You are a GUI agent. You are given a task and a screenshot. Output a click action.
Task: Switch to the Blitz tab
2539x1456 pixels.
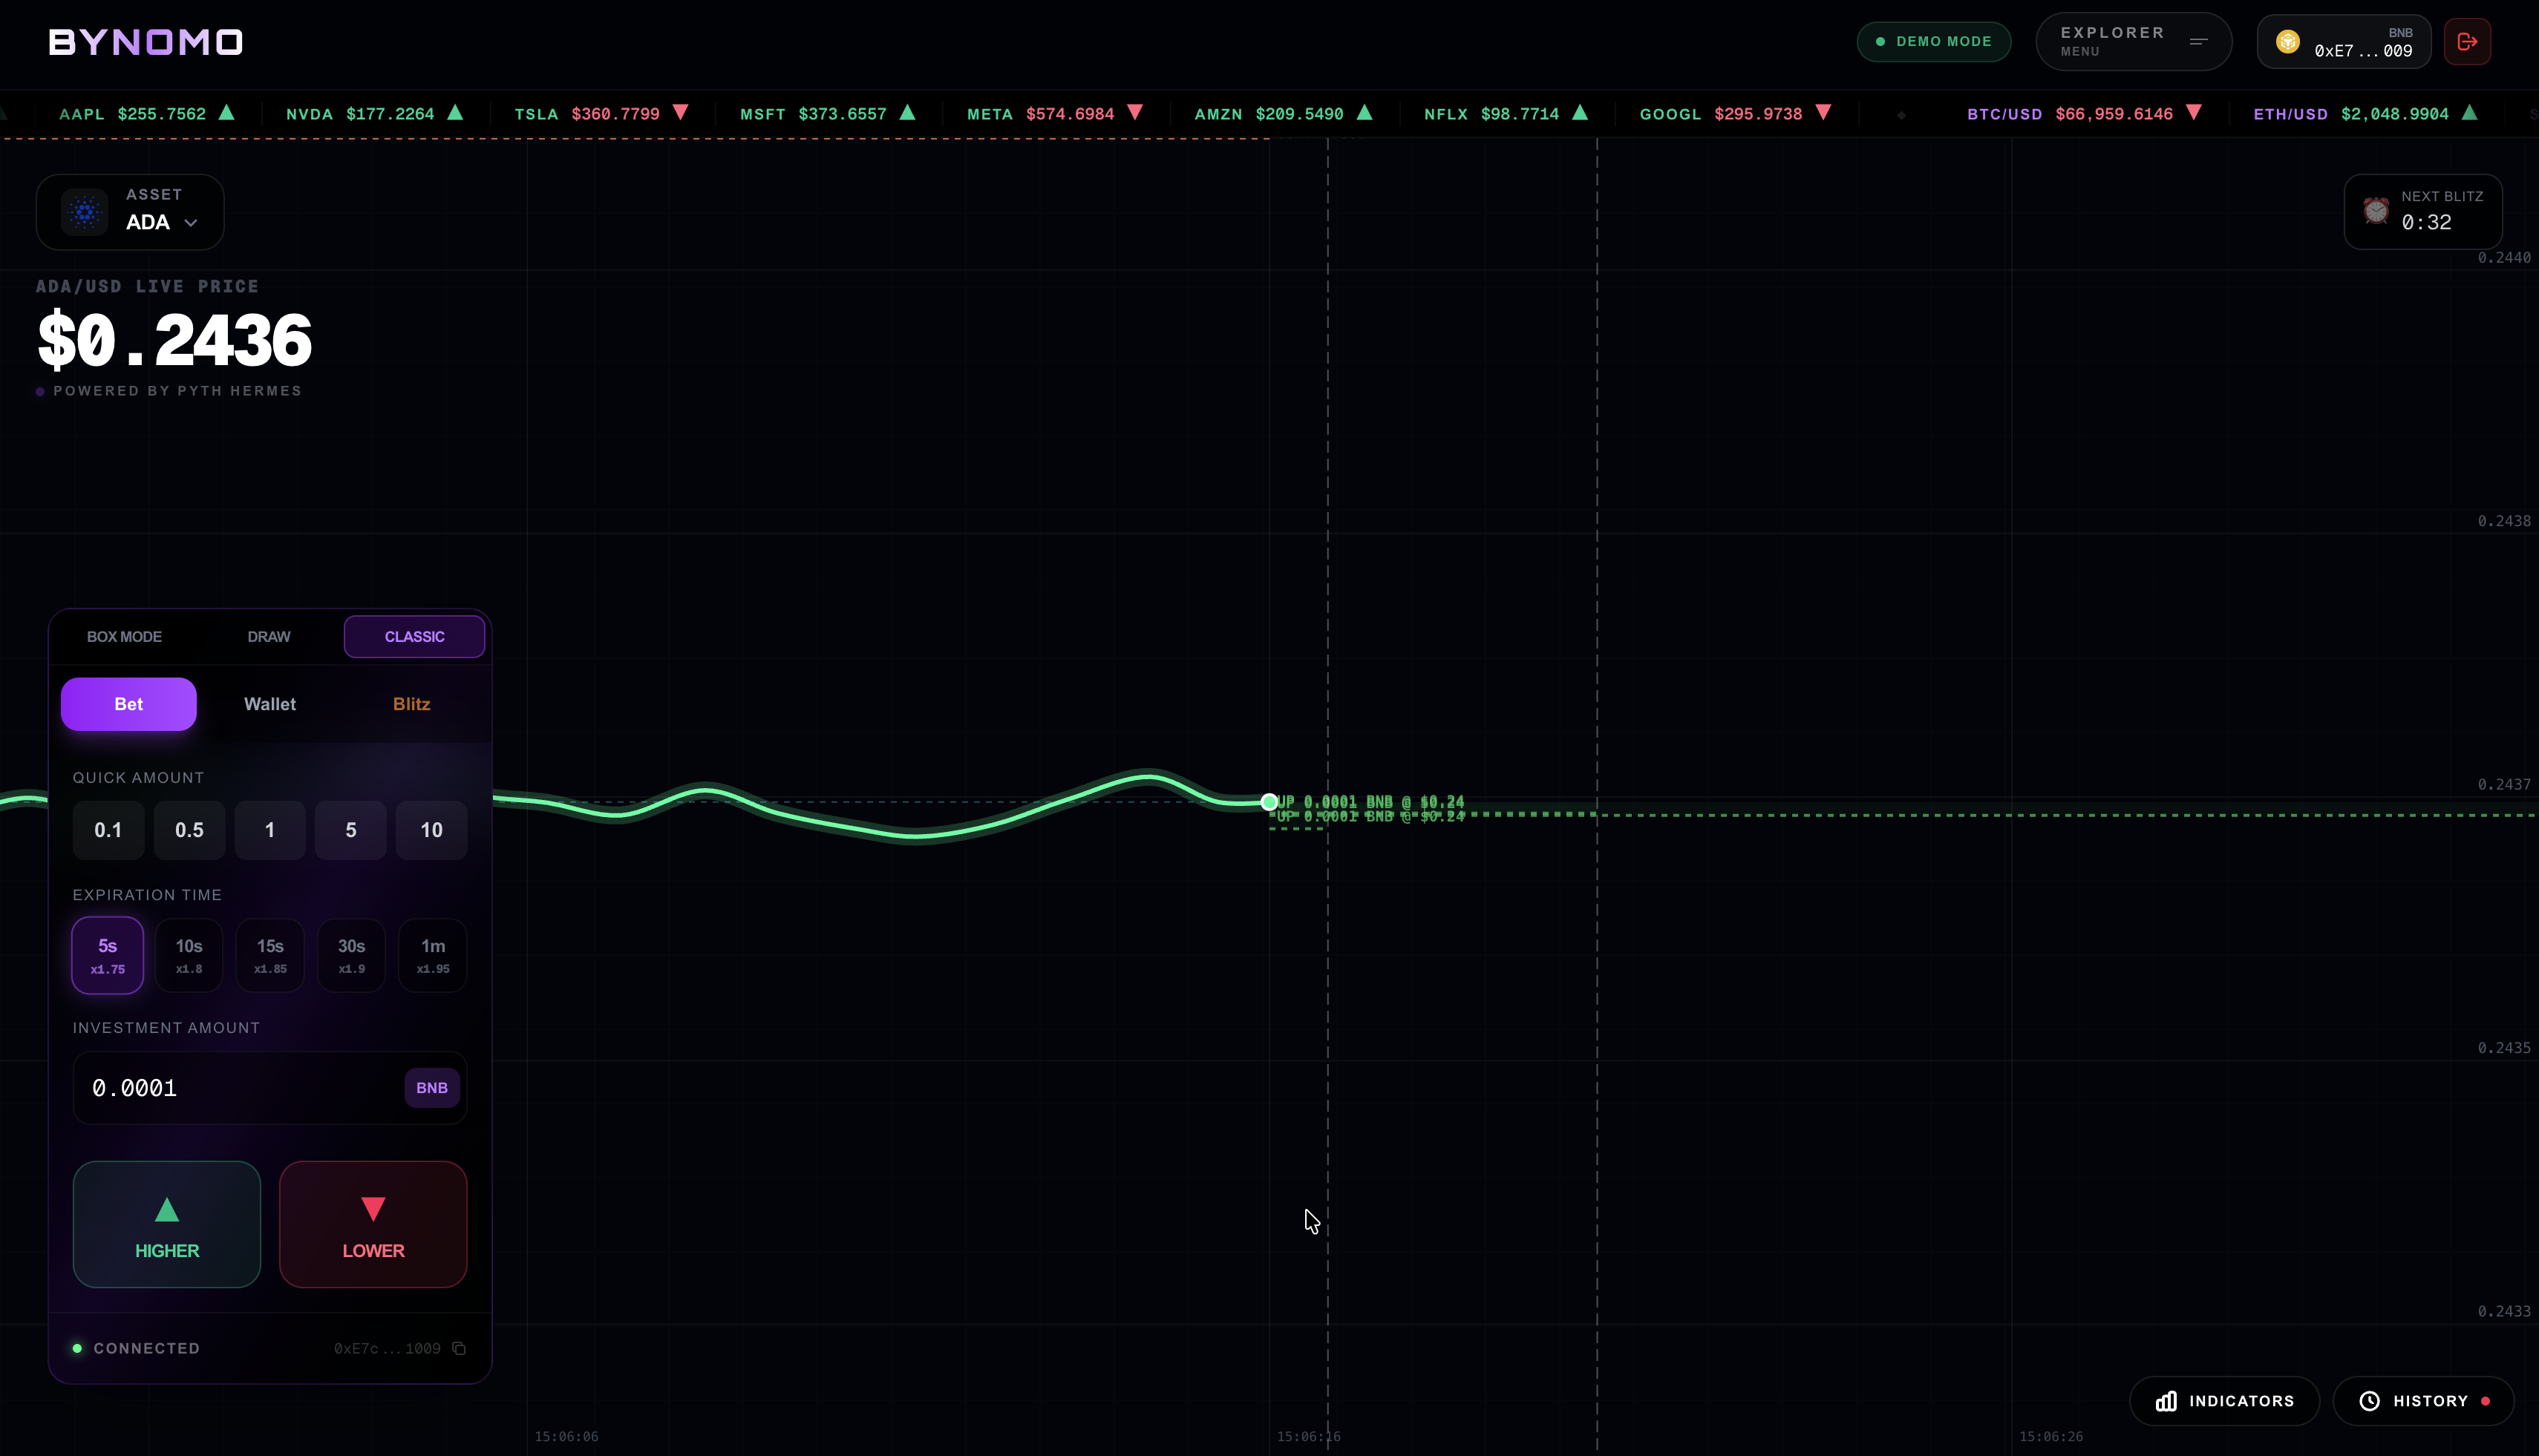pos(411,704)
